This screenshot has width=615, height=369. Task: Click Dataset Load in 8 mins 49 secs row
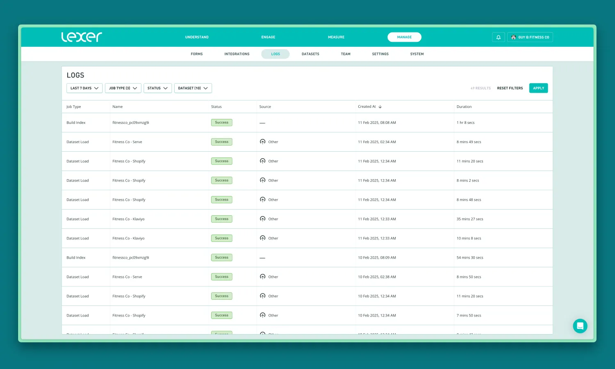(x=77, y=142)
